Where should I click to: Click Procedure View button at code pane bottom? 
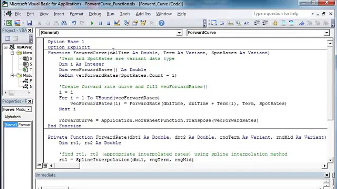40,165
